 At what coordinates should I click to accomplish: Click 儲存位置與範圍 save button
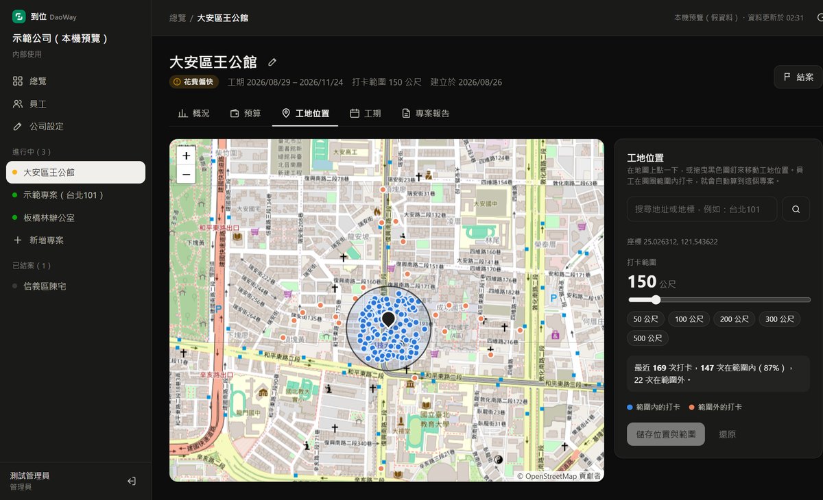click(x=666, y=434)
